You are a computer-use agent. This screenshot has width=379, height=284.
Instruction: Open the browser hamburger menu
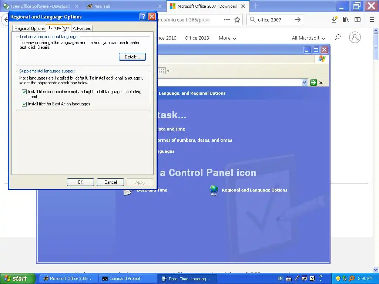point(372,20)
